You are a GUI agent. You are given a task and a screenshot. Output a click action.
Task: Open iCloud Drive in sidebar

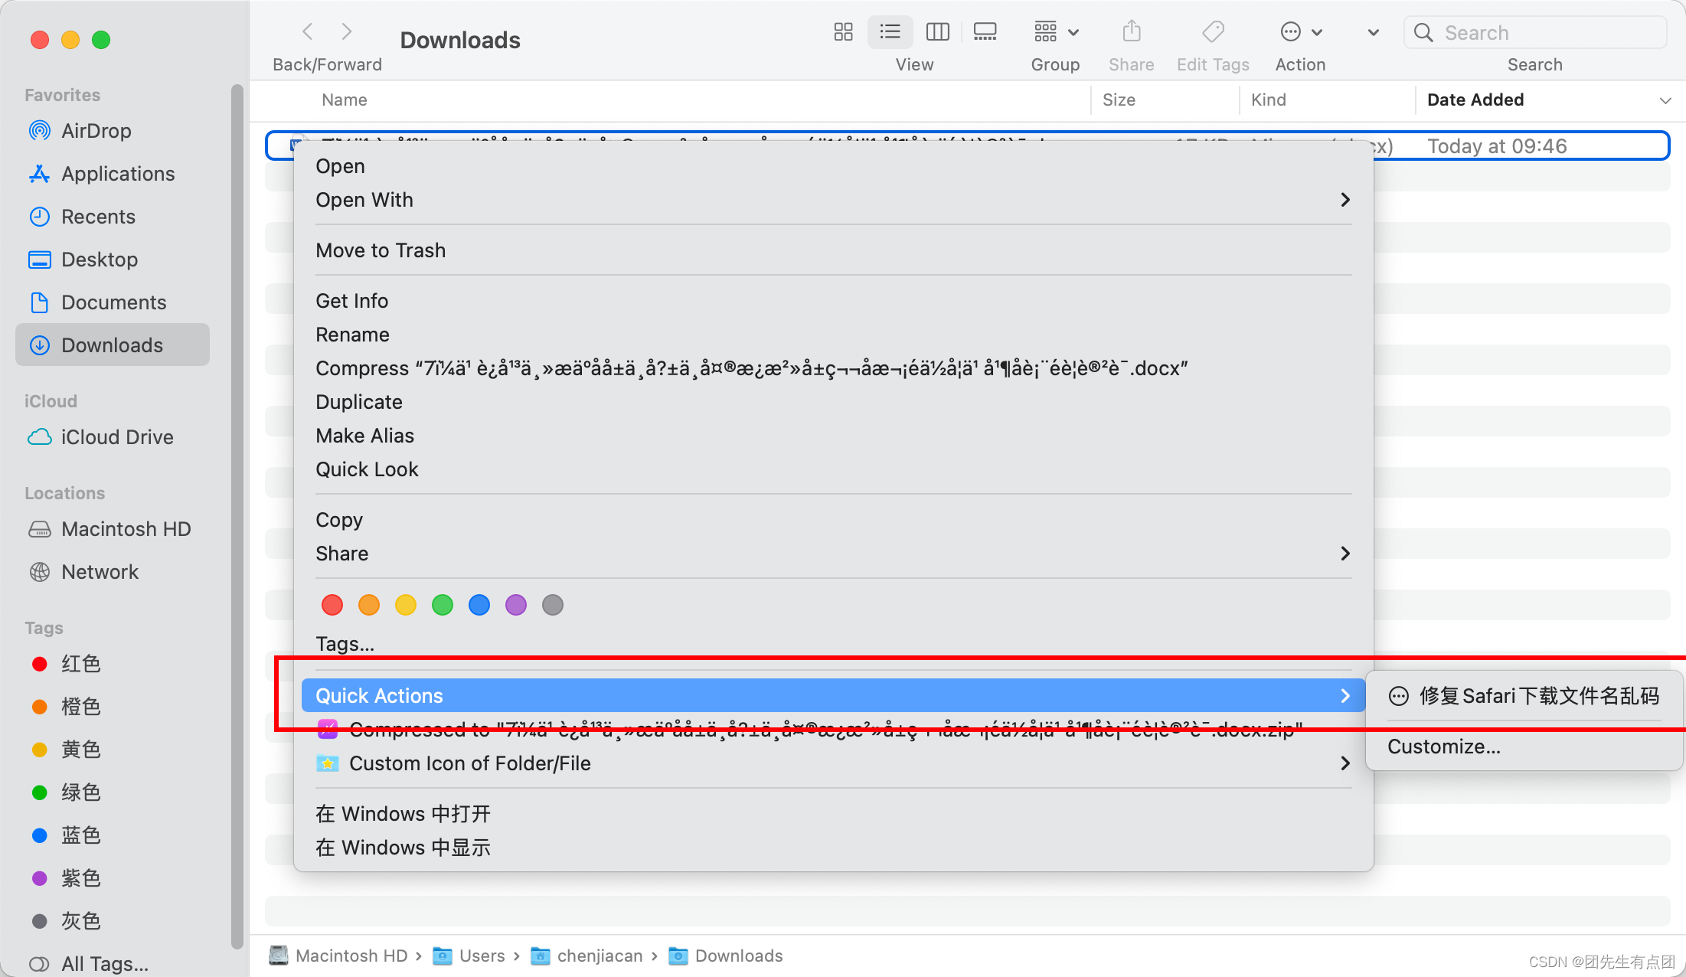point(117,437)
